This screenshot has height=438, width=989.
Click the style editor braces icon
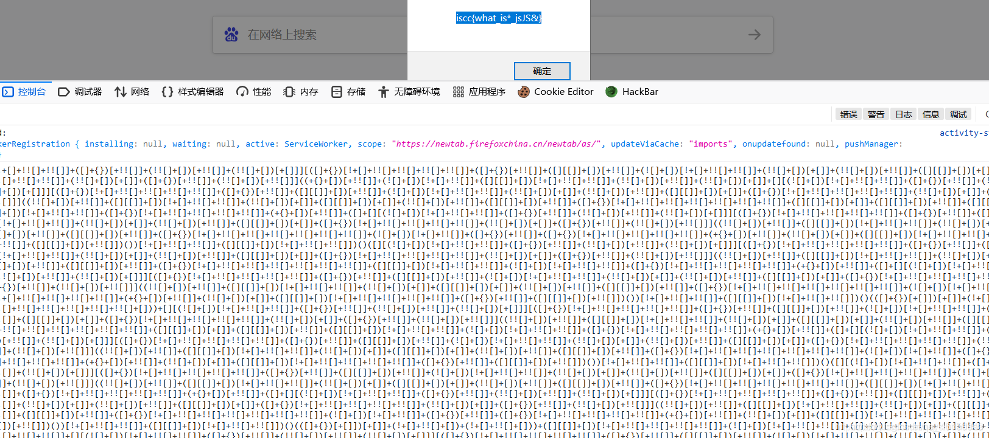[x=167, y=92]
